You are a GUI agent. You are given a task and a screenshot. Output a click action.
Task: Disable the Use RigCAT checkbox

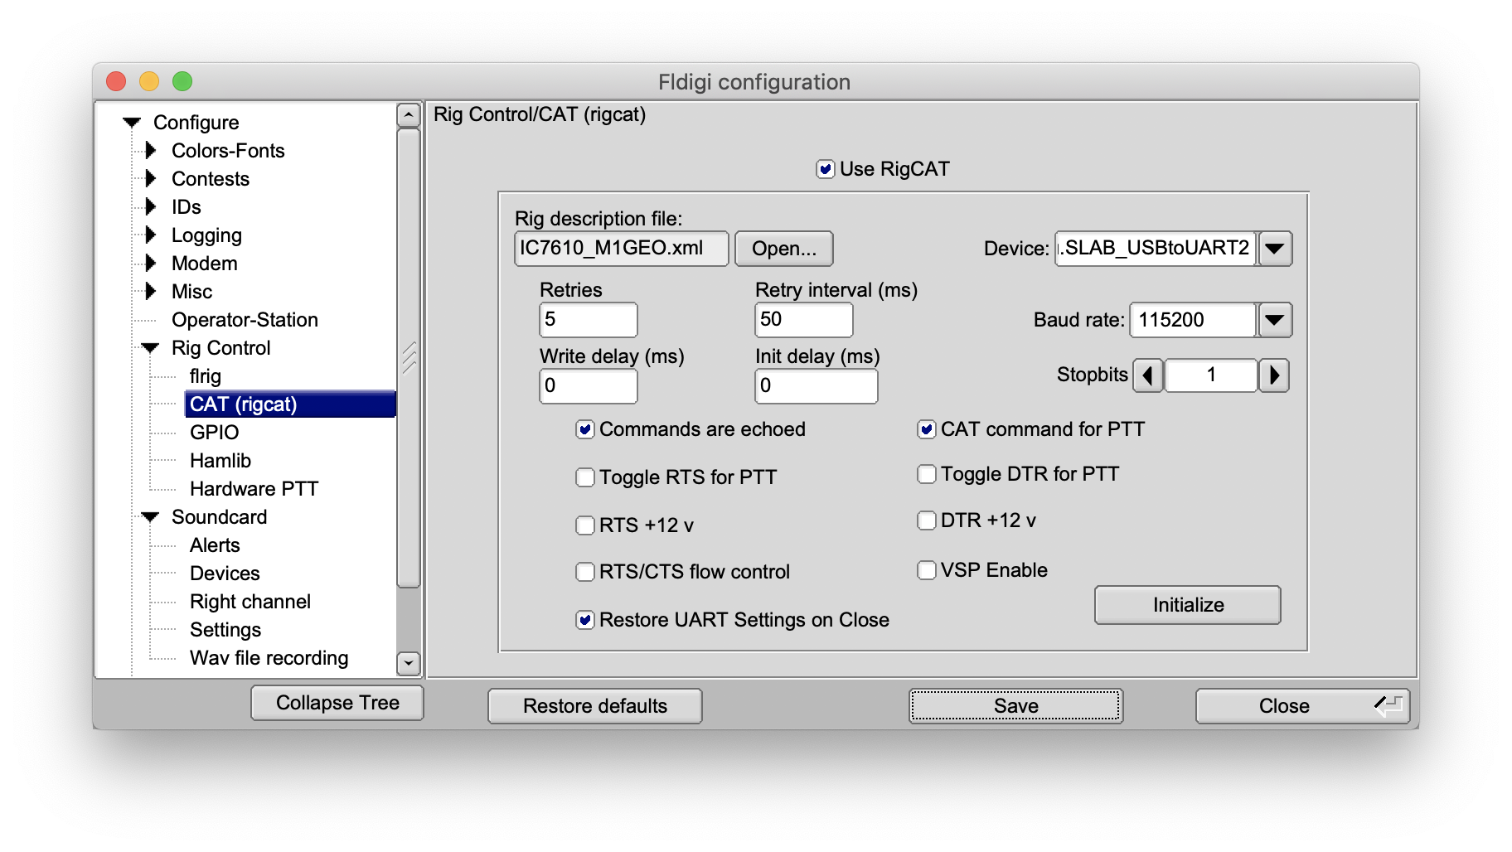point(825,169)
